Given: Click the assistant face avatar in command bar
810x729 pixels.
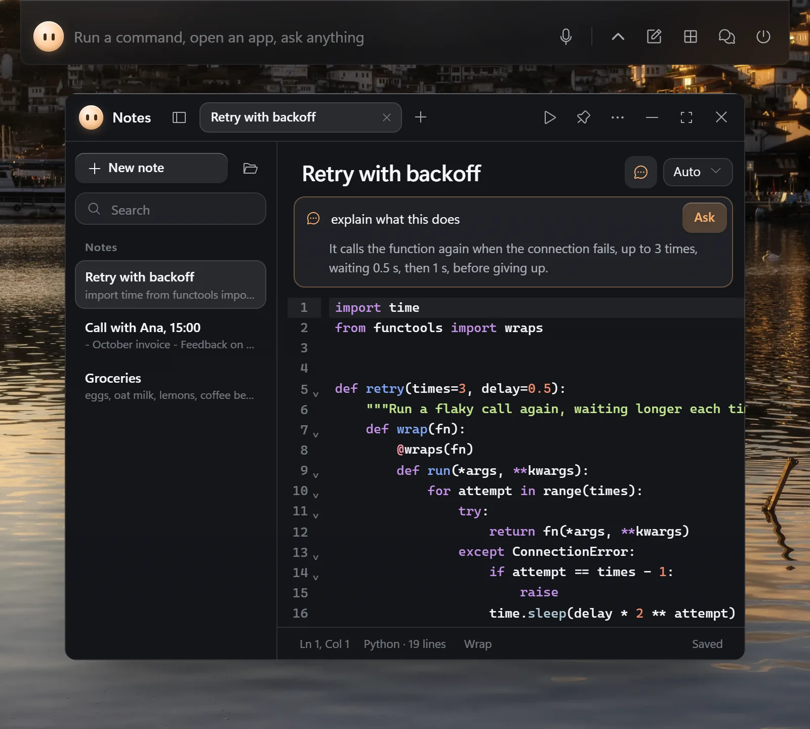Looking at the screenshot, I should pyautogui.click(x=49, y=36).
